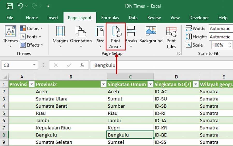Select the cell Sumsel

pyautogui.click(x=130, y=142)
